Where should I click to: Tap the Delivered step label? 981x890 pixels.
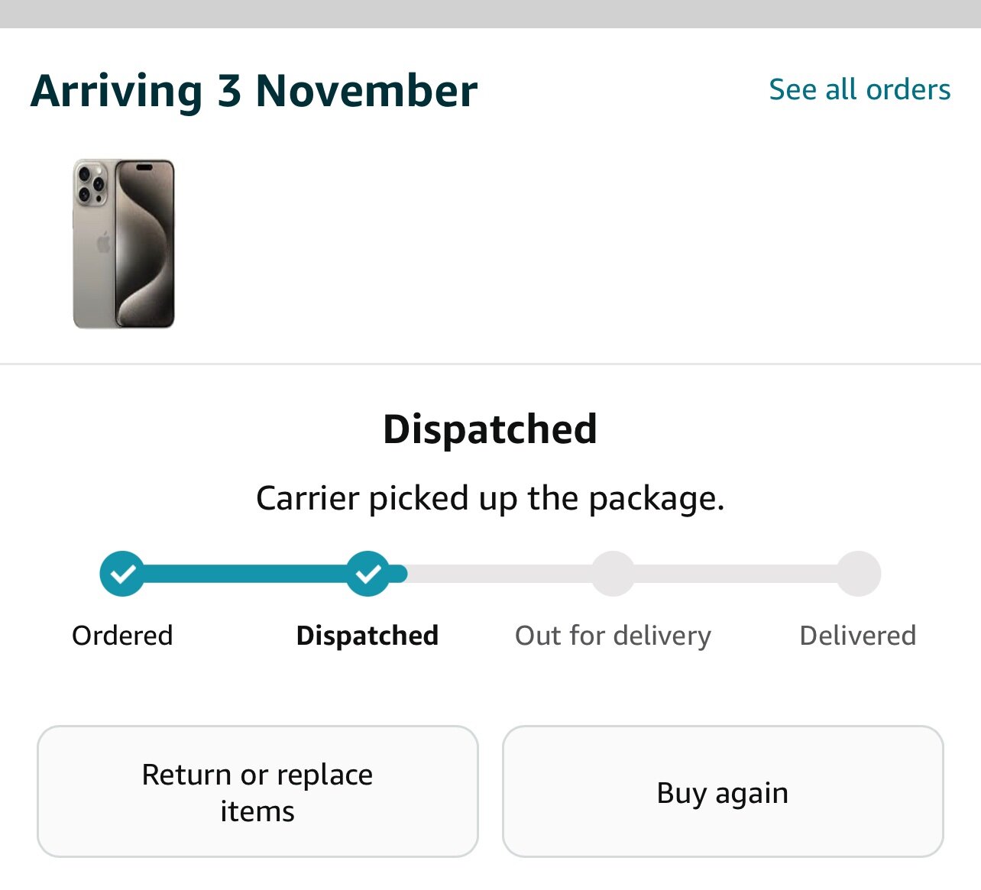pyautogui.click(x=858, y=636)
